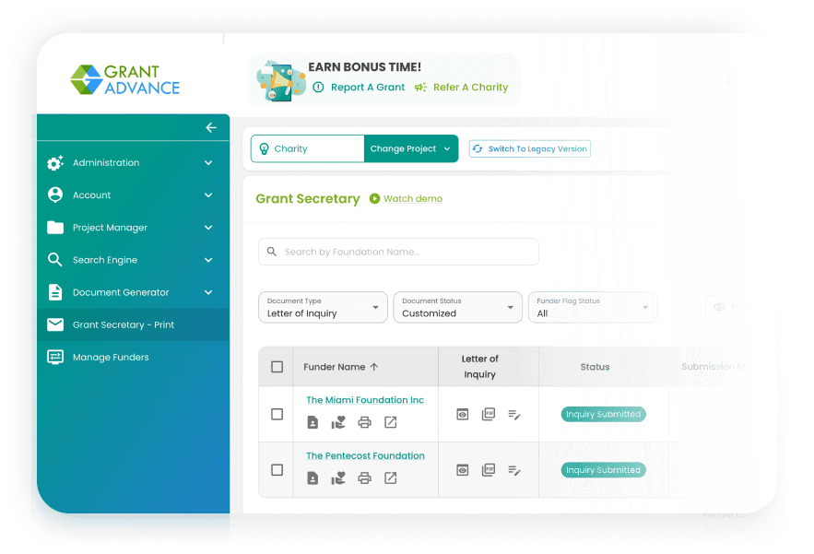
Task: Open Pentecost Foundation external link icon
Action: pos(390,477)
